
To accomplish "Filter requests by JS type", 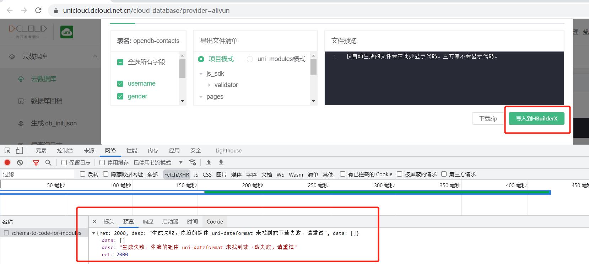I will tap(196, 174).
